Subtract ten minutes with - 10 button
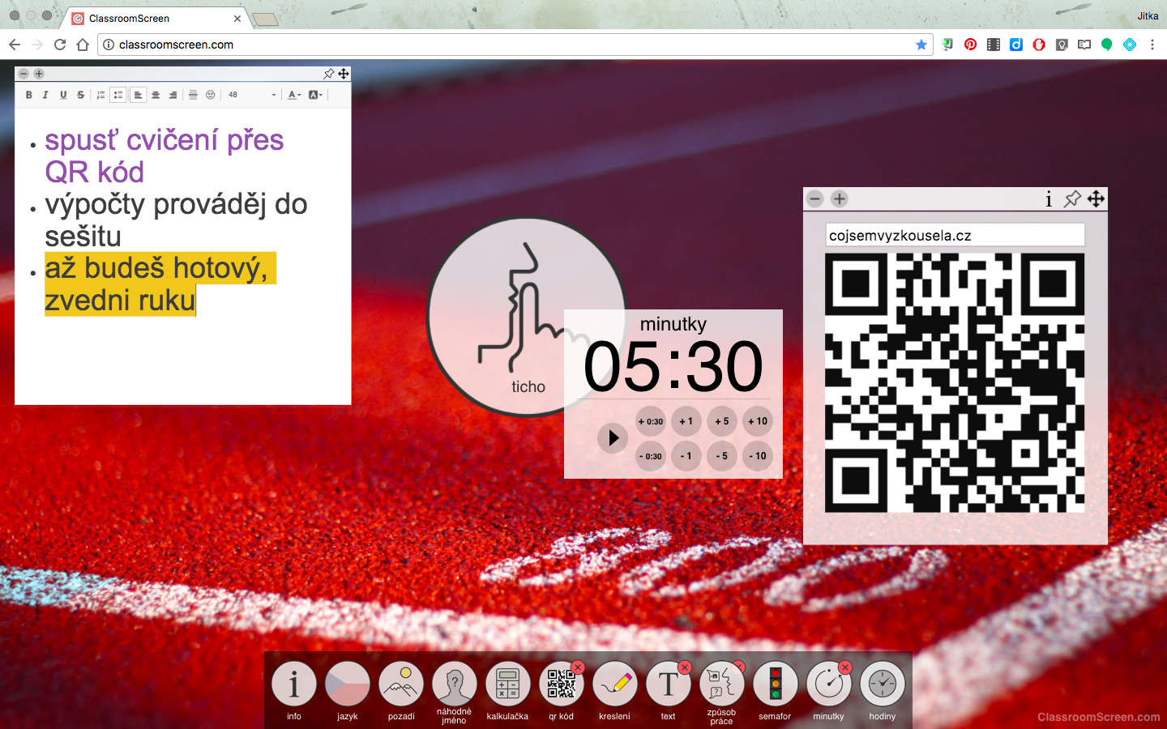 coord(758,456)
